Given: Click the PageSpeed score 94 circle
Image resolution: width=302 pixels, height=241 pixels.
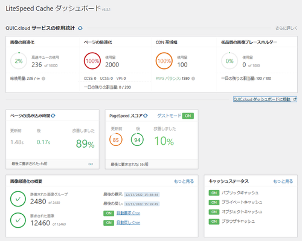Looking at the screenshot, I should 137,140.
